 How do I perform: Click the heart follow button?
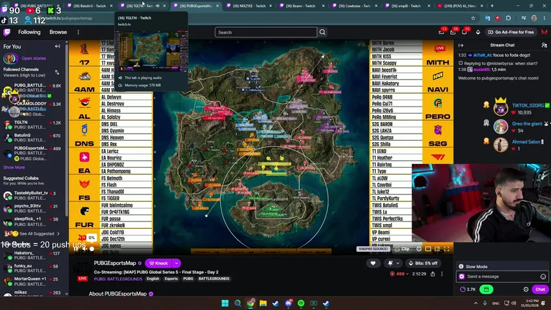pyautogui.click(x=373, y=263)
